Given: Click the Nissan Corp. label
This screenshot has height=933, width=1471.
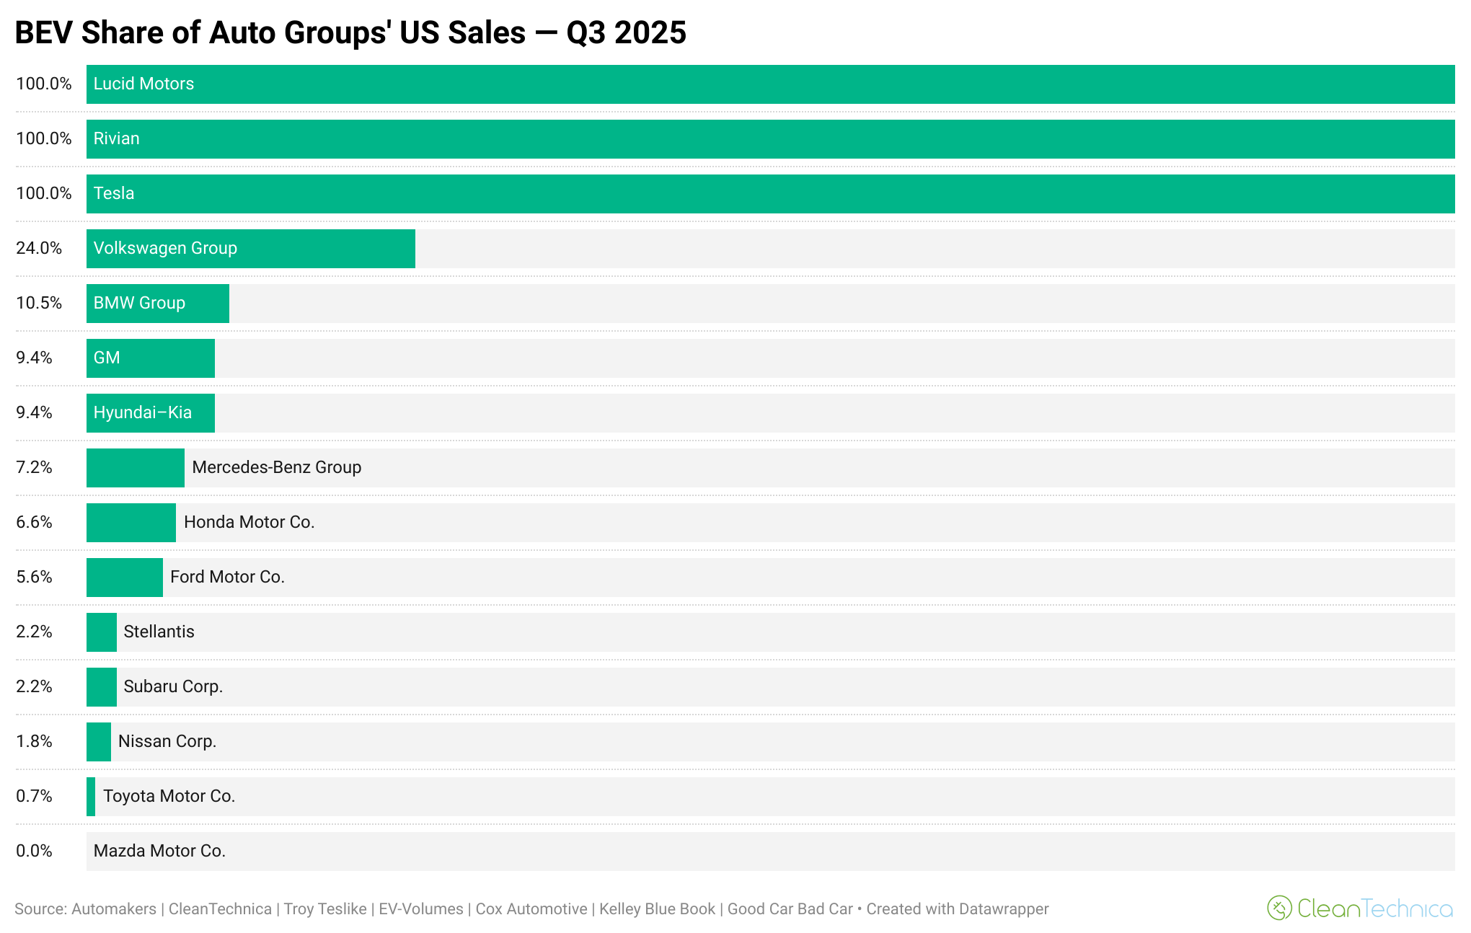Looking at the screenshot, I should click(x=167, y=741).
